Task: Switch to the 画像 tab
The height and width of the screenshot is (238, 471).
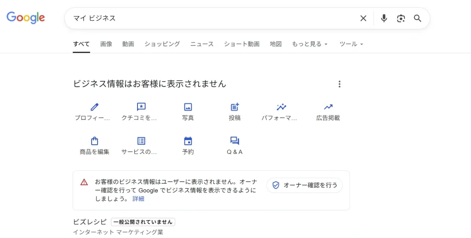Action: pos(106,44)
